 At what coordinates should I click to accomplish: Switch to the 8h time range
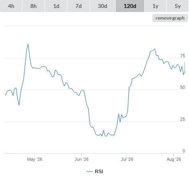coord(33,6)
